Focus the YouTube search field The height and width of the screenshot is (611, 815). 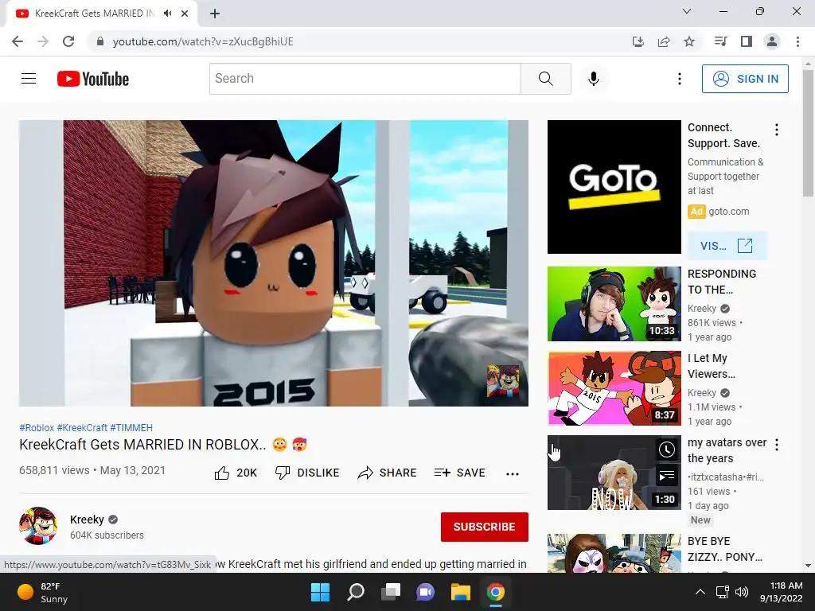pyautogui.click(x=365, y=79)
